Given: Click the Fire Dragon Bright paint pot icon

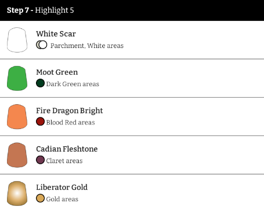Looking at the screenshot, I should 17,117.
